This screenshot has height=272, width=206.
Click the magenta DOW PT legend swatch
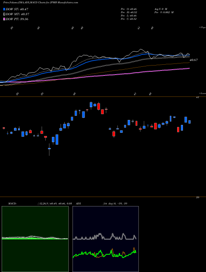[x=4, y=19]
